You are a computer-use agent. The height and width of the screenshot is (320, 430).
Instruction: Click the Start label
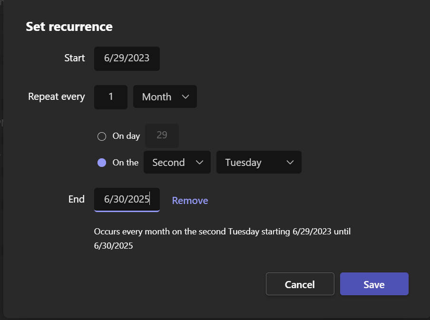pos(75,58)
